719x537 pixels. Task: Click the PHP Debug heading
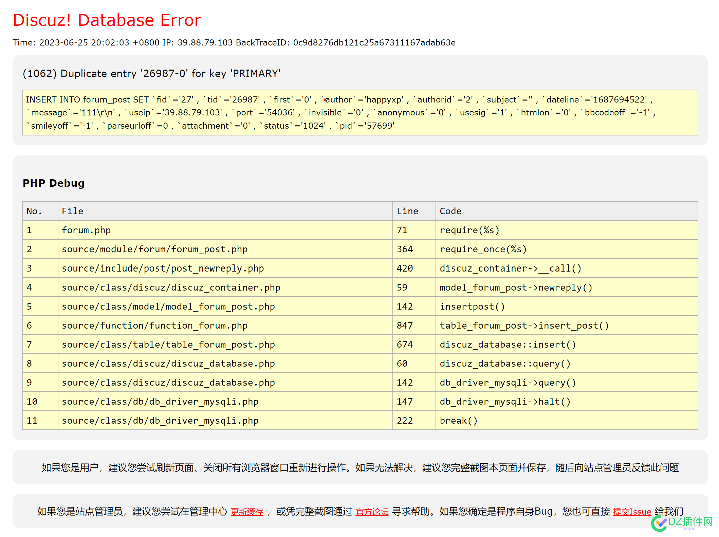(x=54, y=183)
